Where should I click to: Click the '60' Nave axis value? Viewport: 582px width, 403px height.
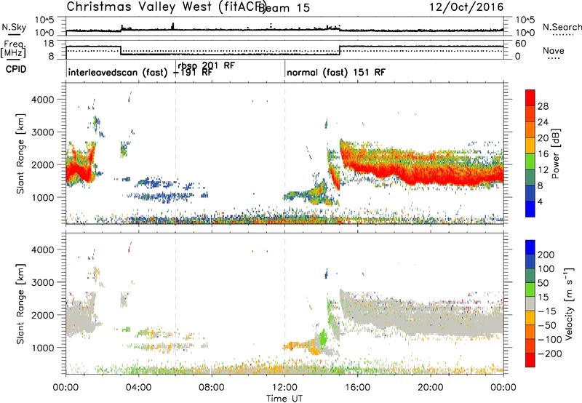coord(521,44)
